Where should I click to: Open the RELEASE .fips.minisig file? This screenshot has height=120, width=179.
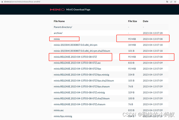tap(81, 75)
